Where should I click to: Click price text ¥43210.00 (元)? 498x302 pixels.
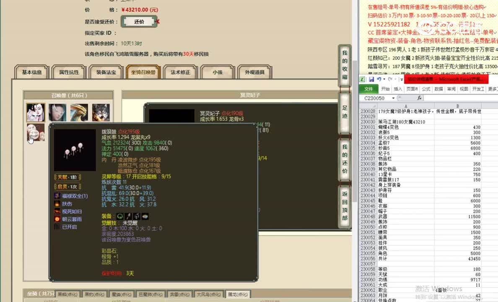140,10
